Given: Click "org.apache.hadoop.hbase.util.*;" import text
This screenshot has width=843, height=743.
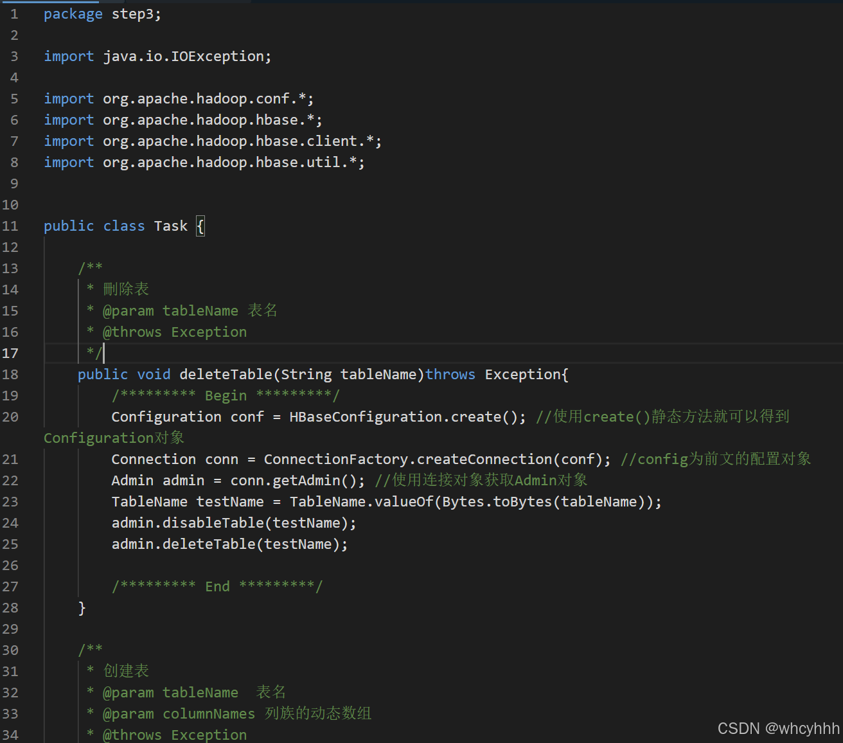Looking at the screenshot, I should tap(234, 163).
